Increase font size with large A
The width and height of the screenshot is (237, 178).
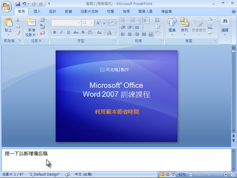[x=98, y=23]
